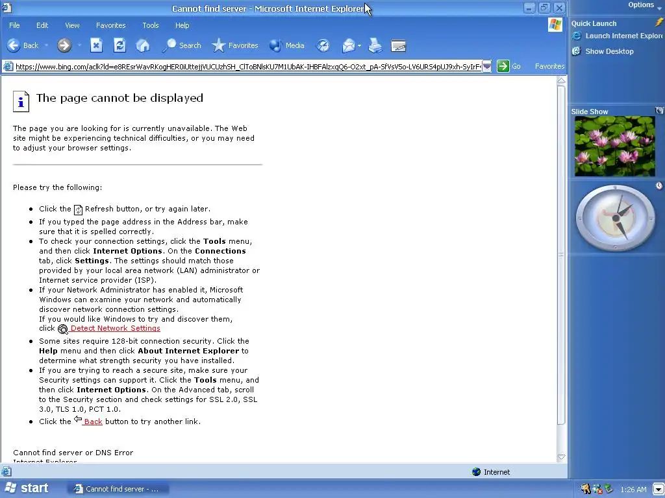
Task: Click the info page icon beside error heading
Action: coord(21,102)
